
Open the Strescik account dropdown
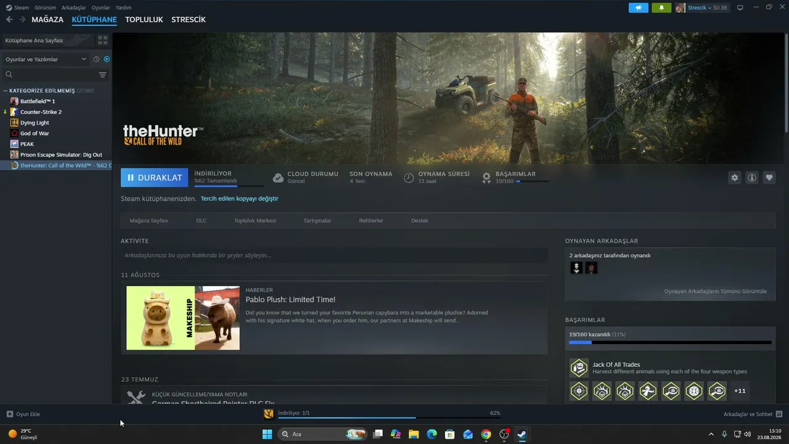(698, 7)
